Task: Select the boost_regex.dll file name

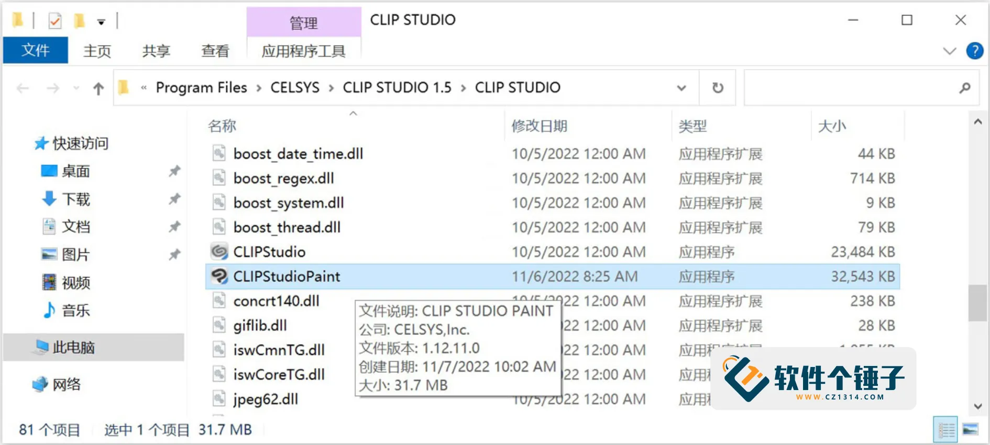Action: (283, 179)
